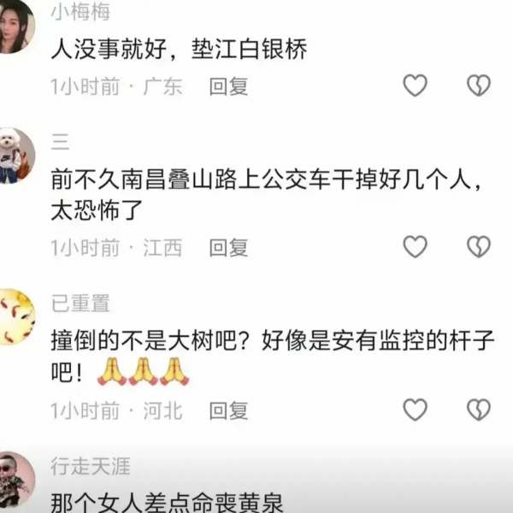
Task: Select comment text 那个女人差点命丧黄泉
Action: coord(167,503)
